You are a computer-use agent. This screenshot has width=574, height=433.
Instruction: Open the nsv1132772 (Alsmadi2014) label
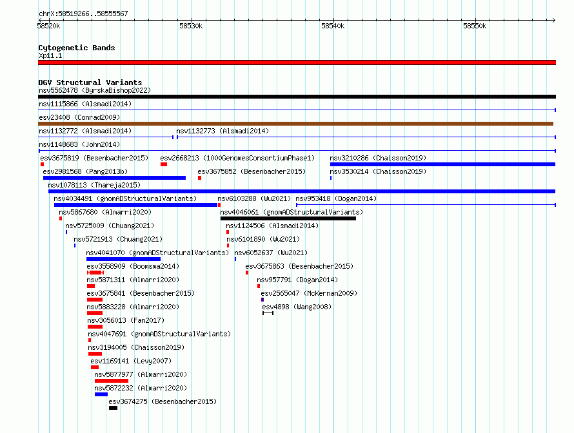(85, 131)
